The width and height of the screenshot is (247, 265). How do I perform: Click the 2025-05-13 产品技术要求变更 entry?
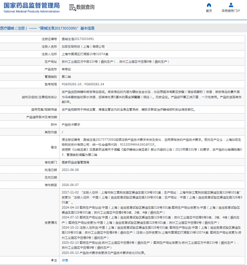point(104,253)
